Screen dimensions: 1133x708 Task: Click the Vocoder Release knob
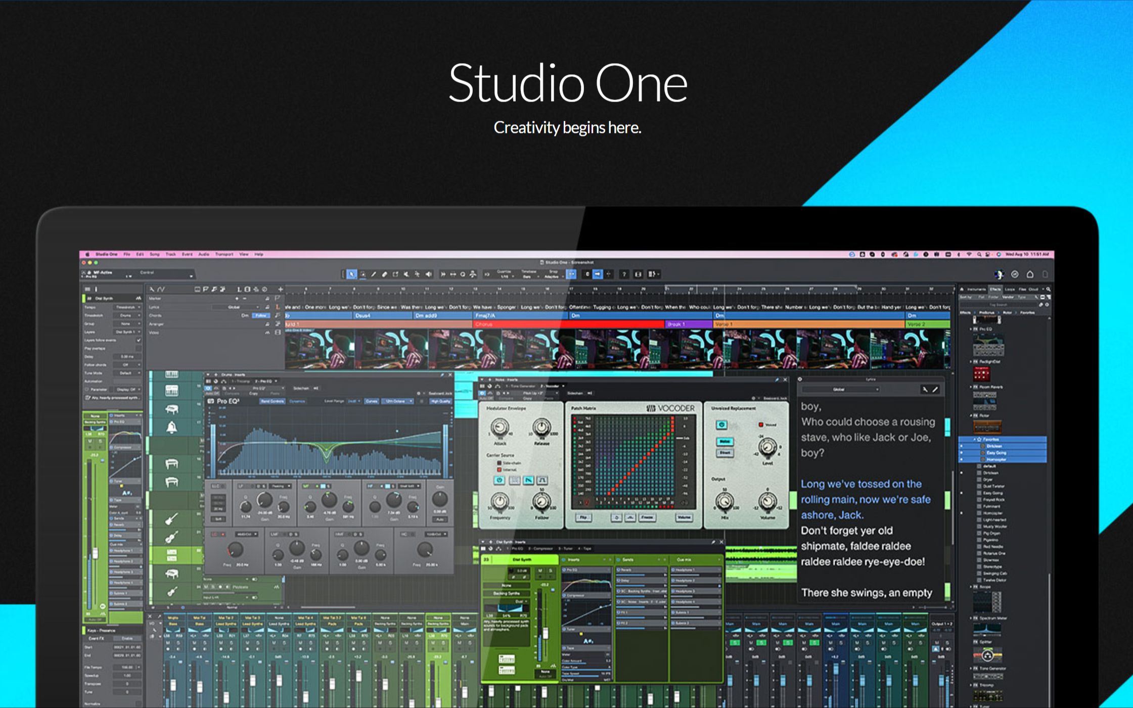tap(541, 428)
